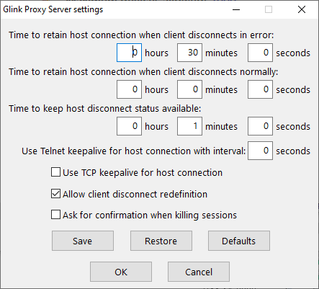Click the Restore button
This screenshot has width=319, height=289.
pyautogui.click(x=161, y=241)
